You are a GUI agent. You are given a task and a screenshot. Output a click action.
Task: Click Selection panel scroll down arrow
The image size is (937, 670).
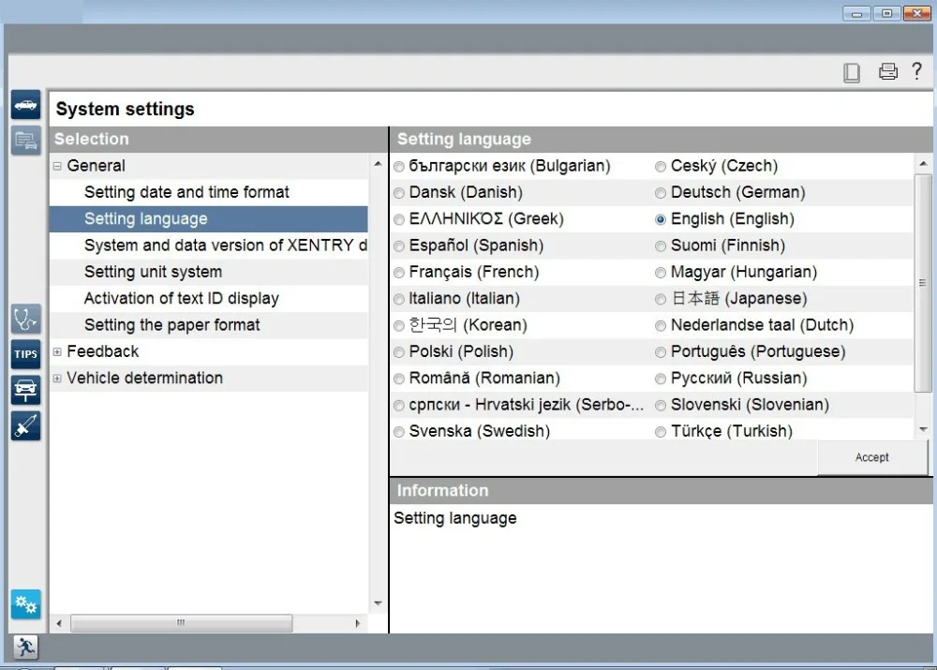pos(378,603)
